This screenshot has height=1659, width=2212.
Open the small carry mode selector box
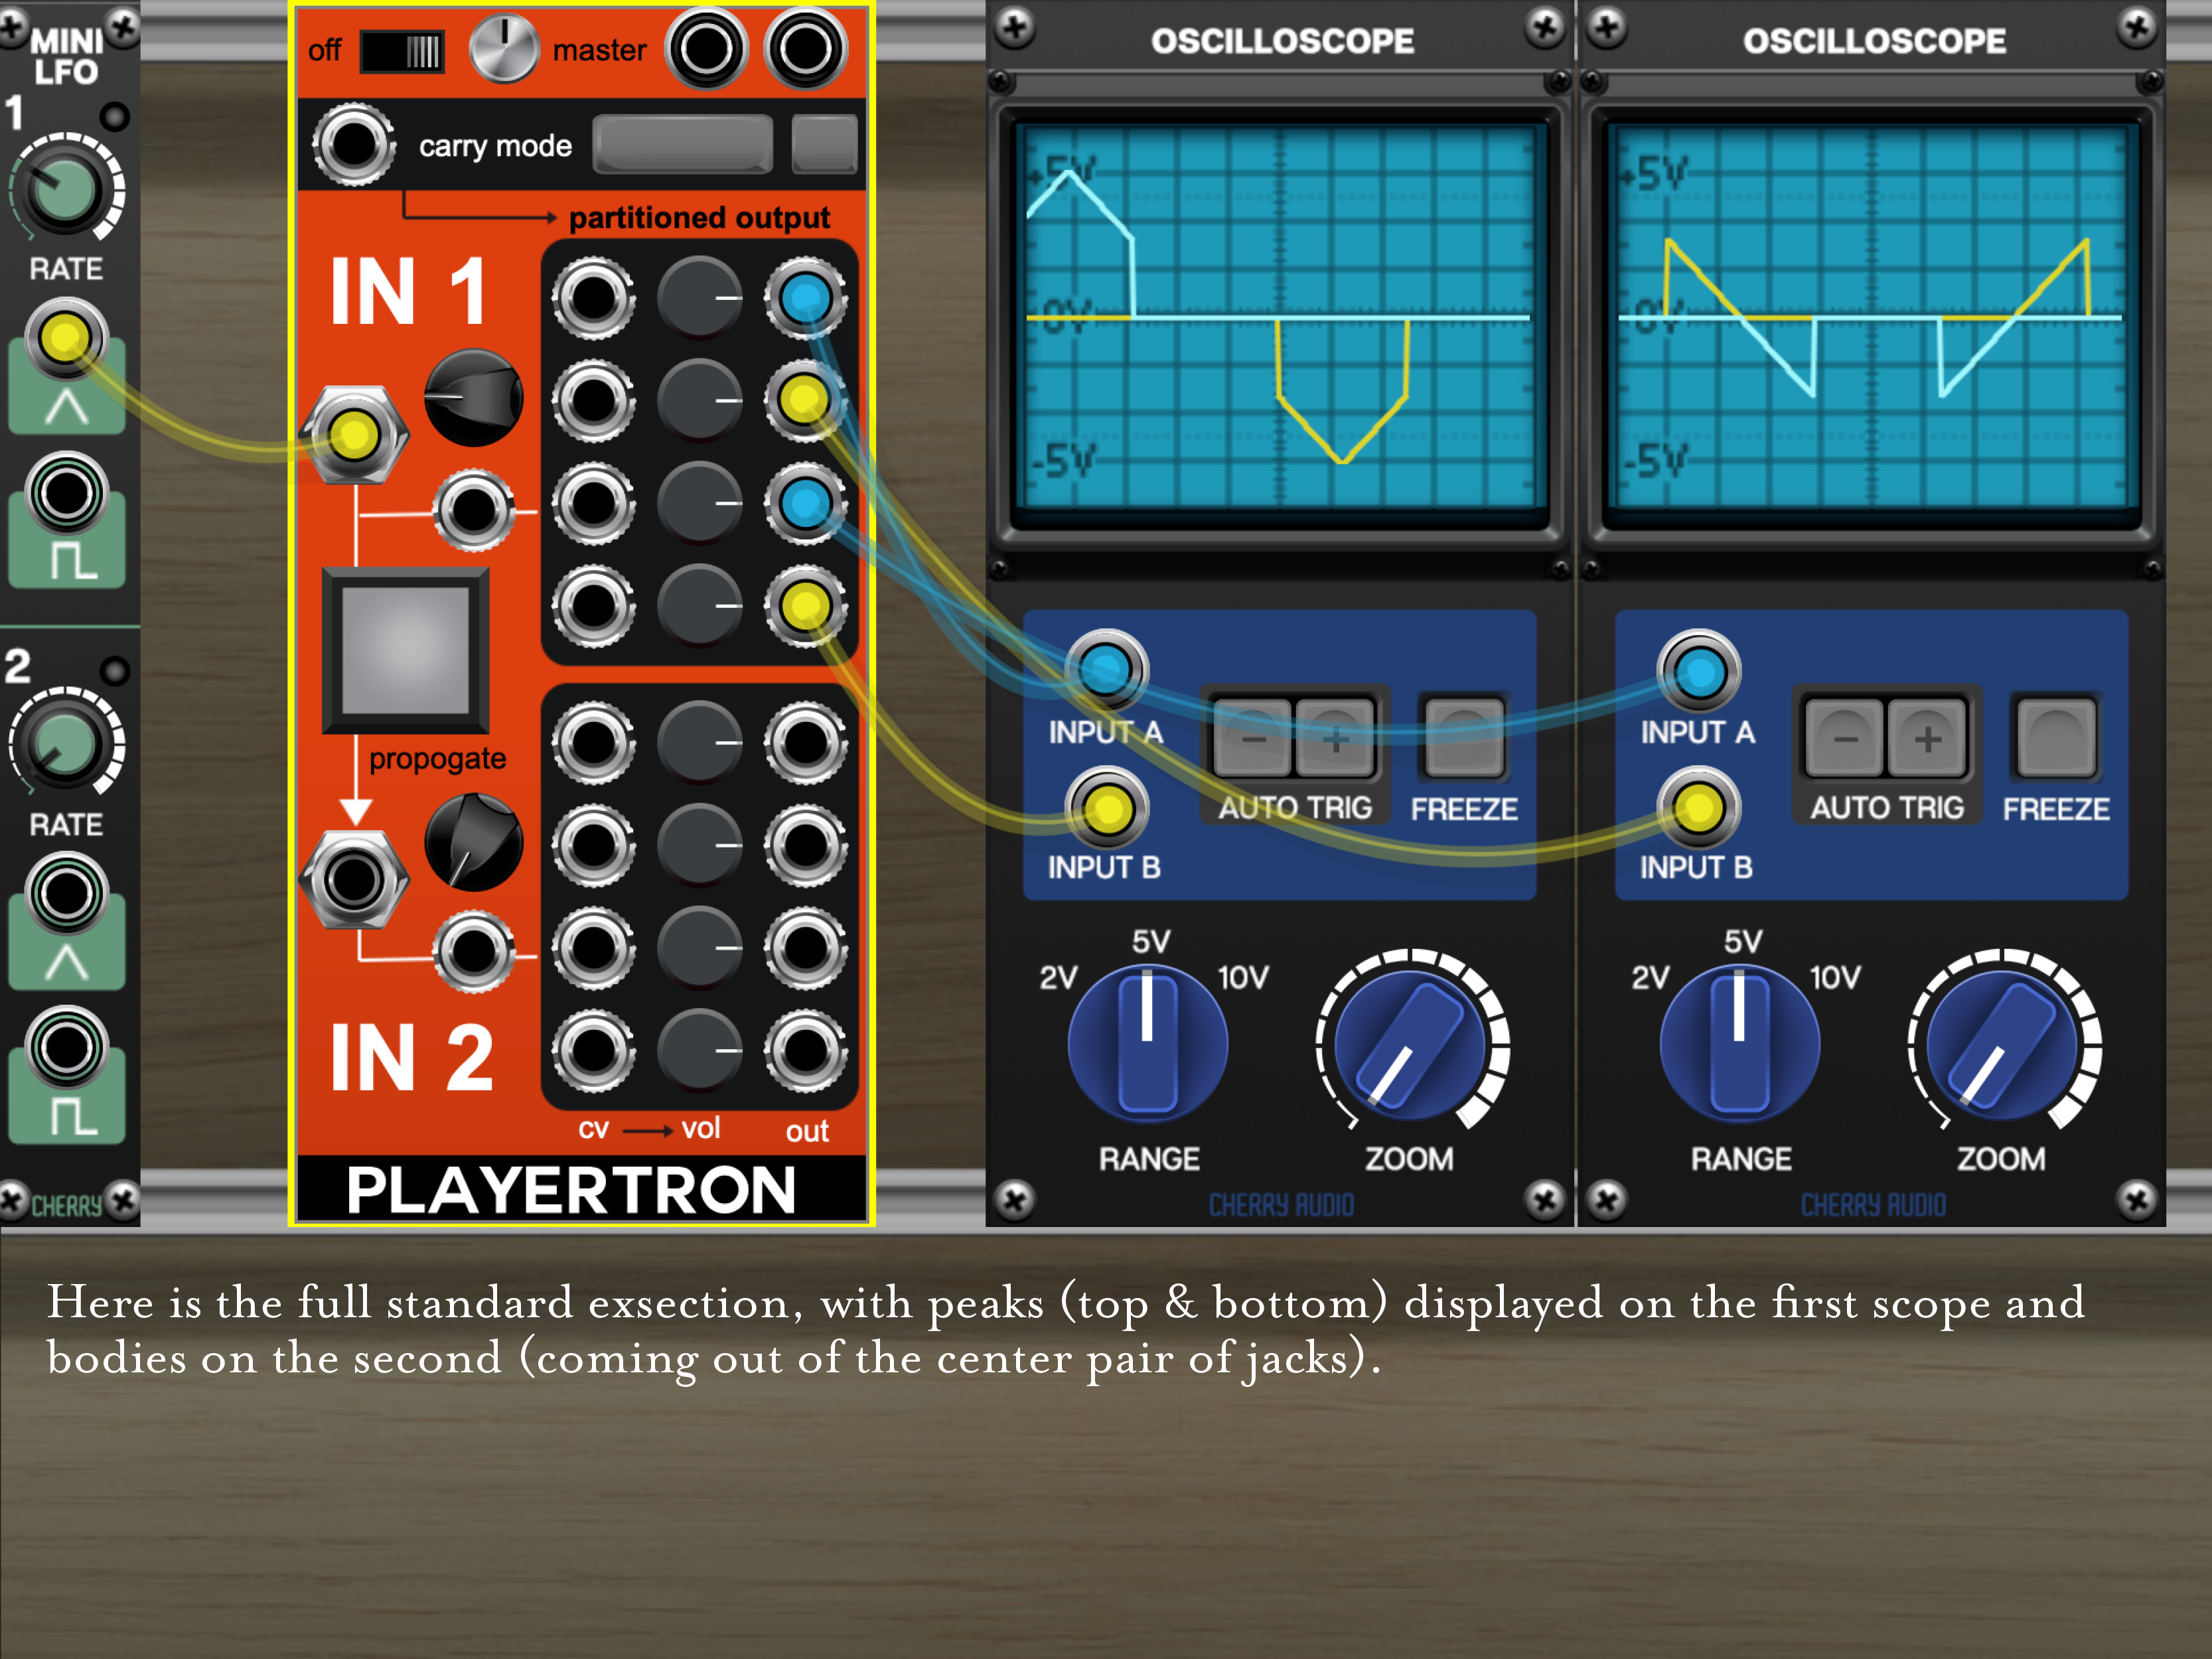[x=824, y=144]
